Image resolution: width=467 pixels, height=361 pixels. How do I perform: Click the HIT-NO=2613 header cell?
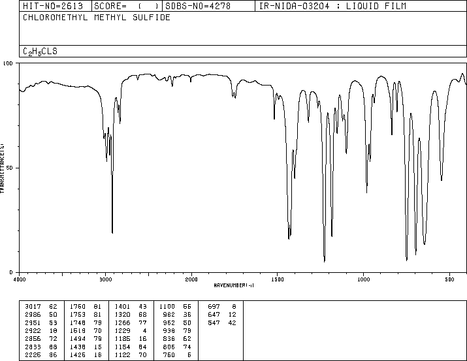pyautogui.click(x=56, y=6)
